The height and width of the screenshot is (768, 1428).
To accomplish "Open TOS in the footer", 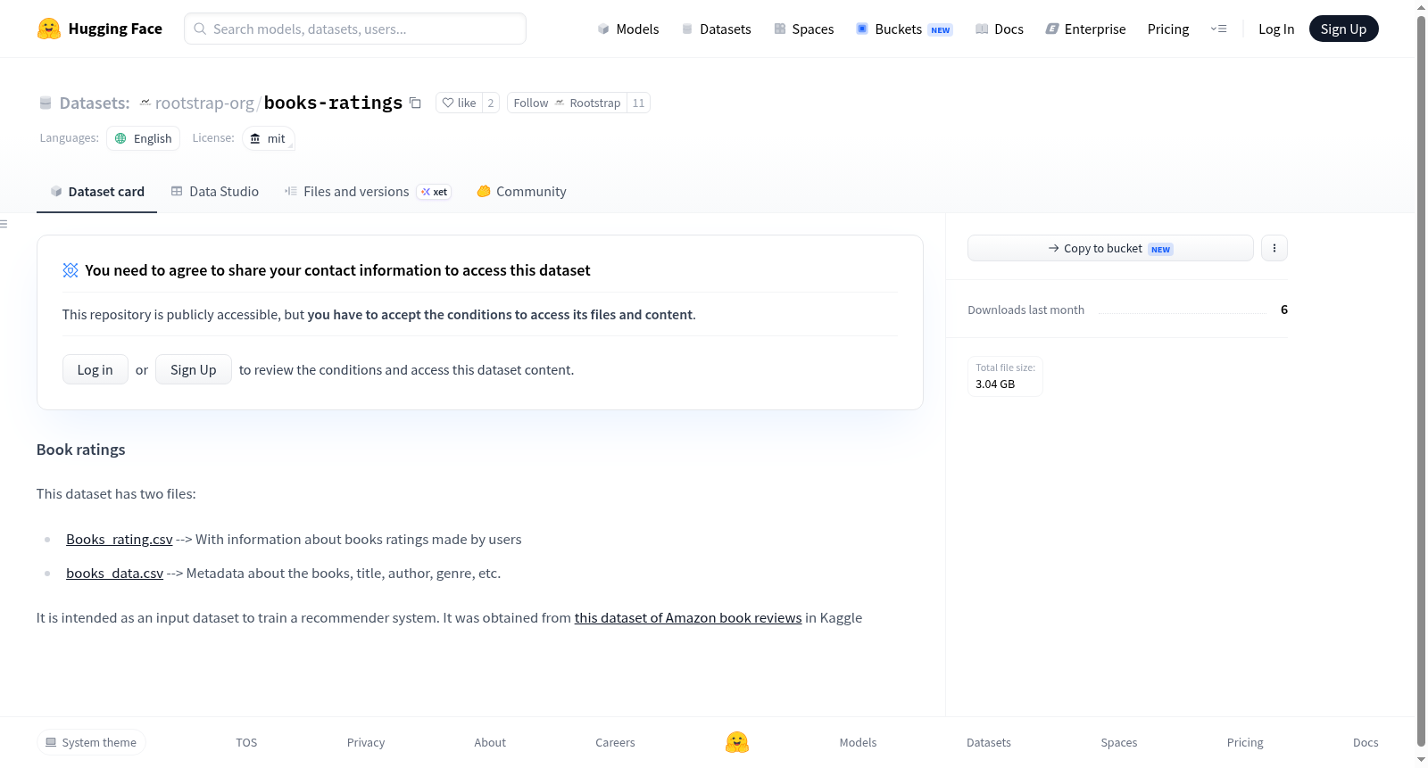I will point(246,742).
